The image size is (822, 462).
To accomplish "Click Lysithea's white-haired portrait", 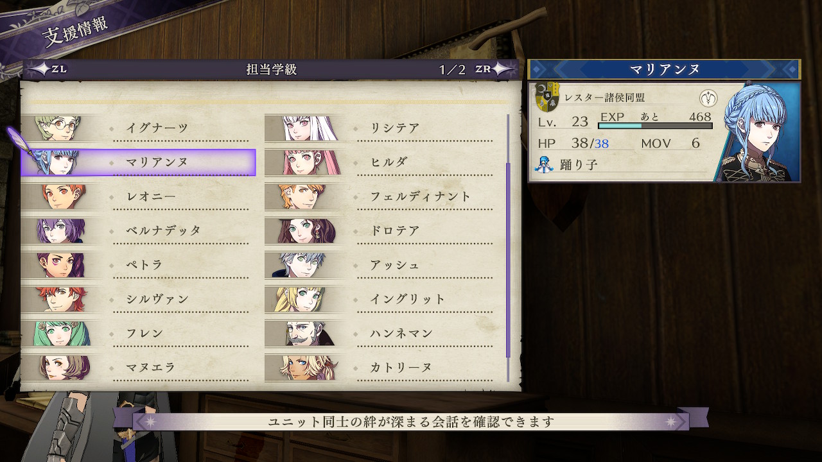I will 302,128.
